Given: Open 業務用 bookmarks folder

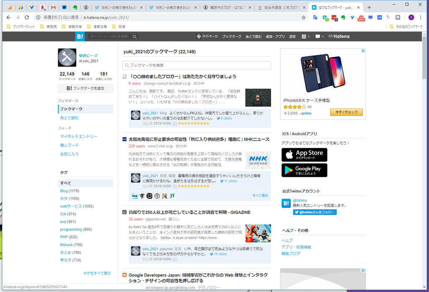Looking at the screenshot, I should coord(49,27).
